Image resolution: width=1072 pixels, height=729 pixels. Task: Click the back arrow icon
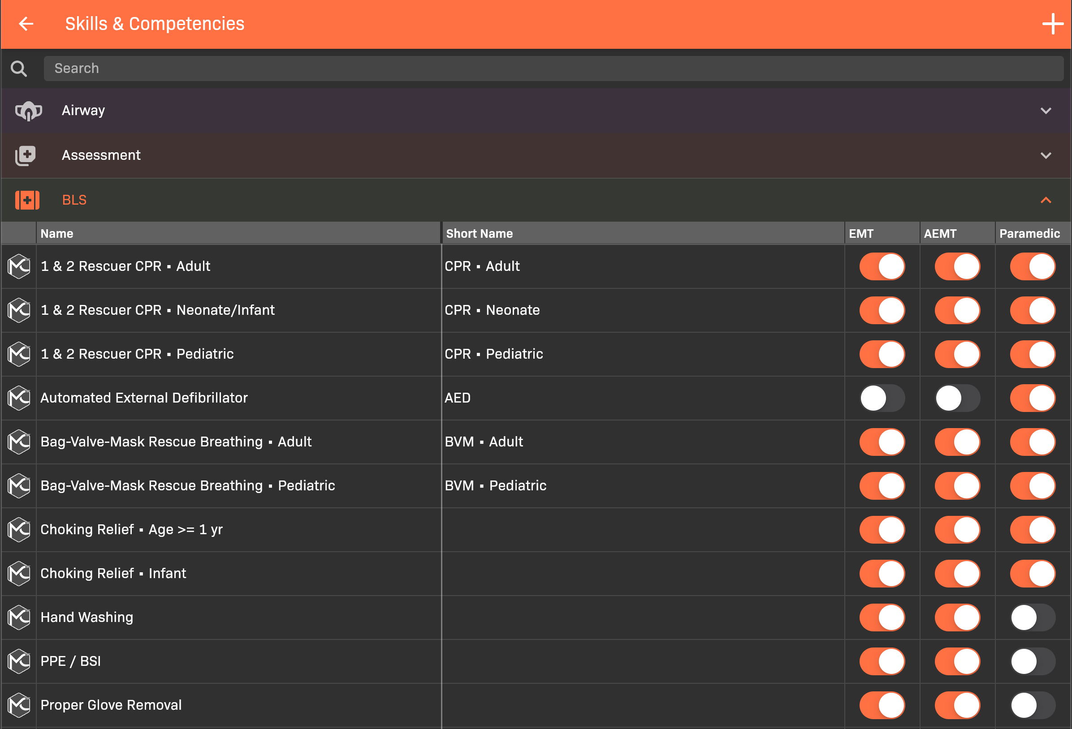click(x=26, y=23)
